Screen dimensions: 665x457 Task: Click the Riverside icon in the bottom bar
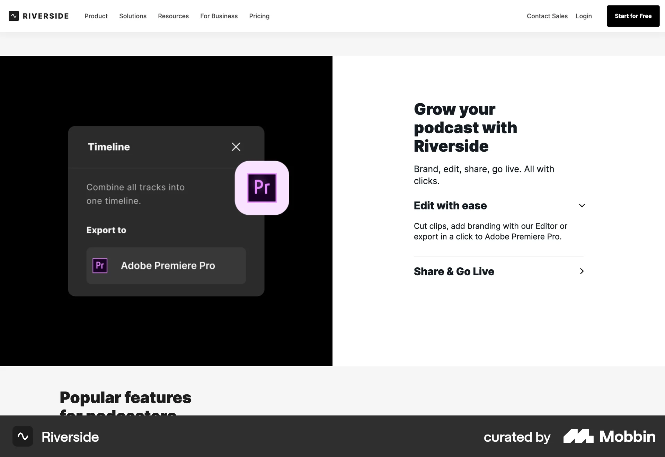[23, 437]
